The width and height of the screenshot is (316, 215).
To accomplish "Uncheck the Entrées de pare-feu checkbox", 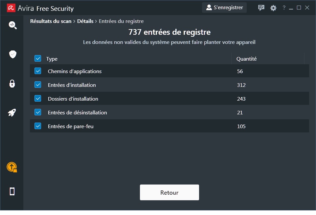I will tap(38, 126).
